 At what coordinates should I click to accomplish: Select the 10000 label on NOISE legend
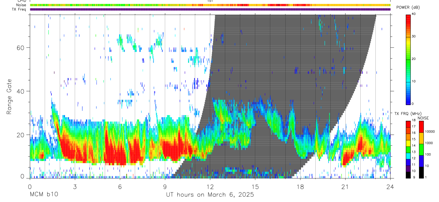click(x=430, y=131)
